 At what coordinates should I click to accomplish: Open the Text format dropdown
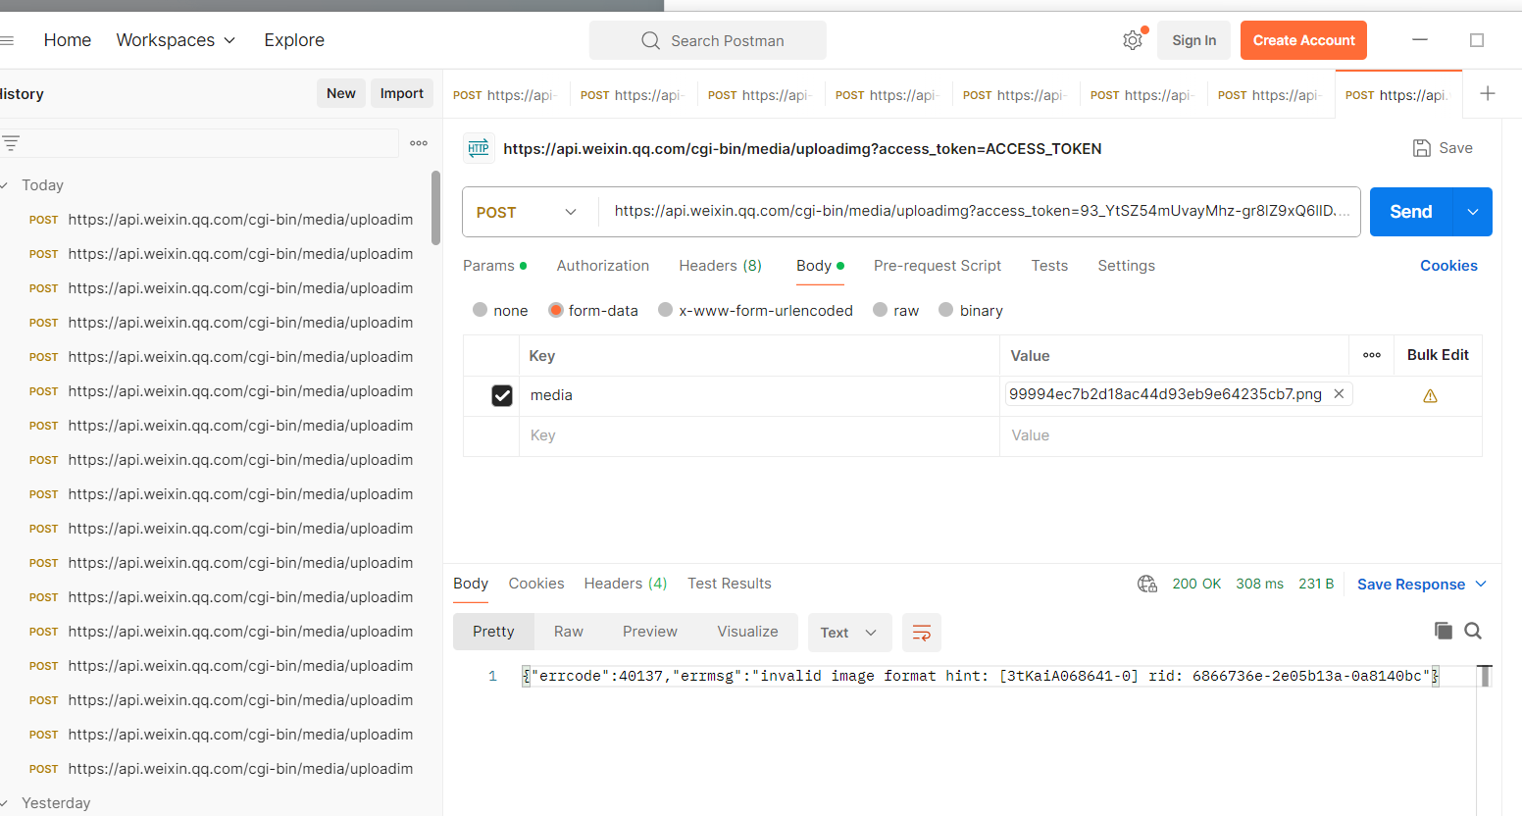pos(849,633)
